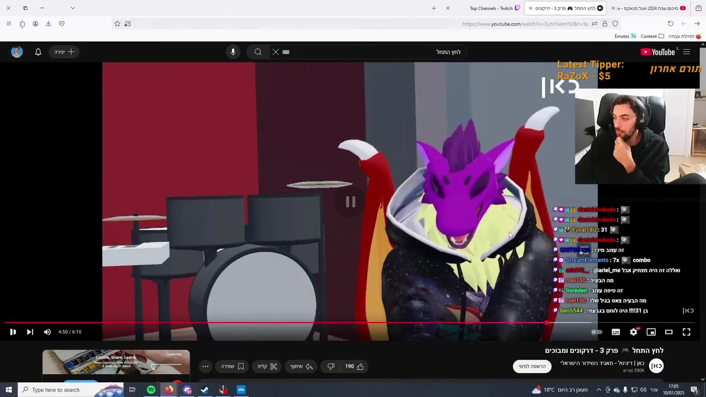Open the browser extensions icon
Viewport: 706px width, 397px height.
click(x=22, y=24)
